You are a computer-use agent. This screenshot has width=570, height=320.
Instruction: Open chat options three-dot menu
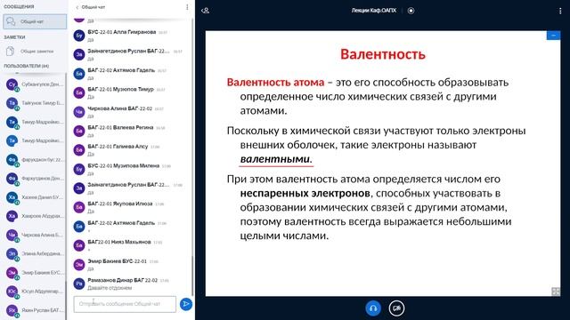[187, 7]
